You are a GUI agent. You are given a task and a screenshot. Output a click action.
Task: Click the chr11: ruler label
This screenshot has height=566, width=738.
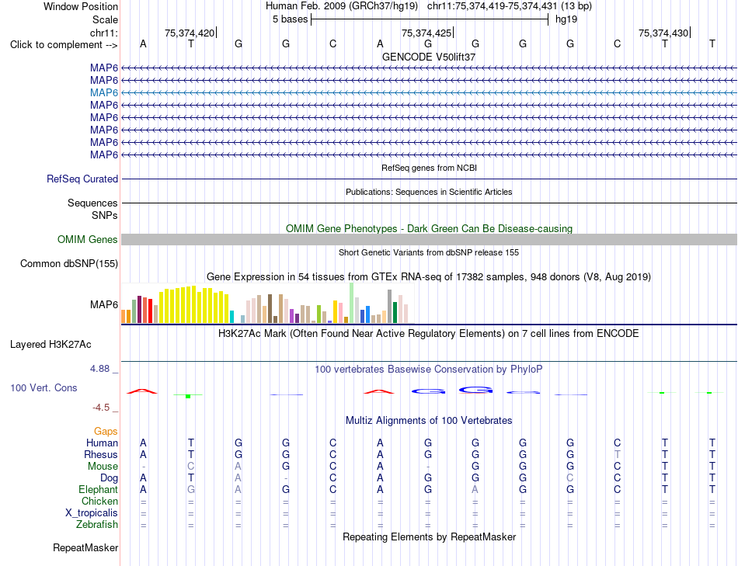103,33
